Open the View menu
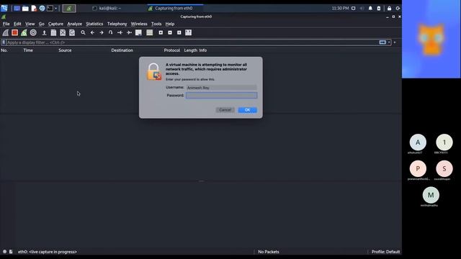This screenshot has width=461, height=259. click(x=30, y=24)
